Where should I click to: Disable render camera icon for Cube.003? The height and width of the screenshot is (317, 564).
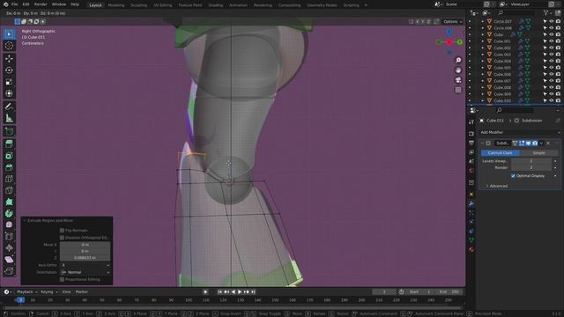[x=558, y=55]
